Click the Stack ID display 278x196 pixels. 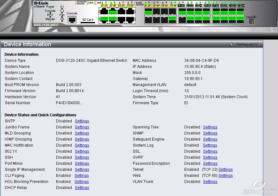pos(251,21)
